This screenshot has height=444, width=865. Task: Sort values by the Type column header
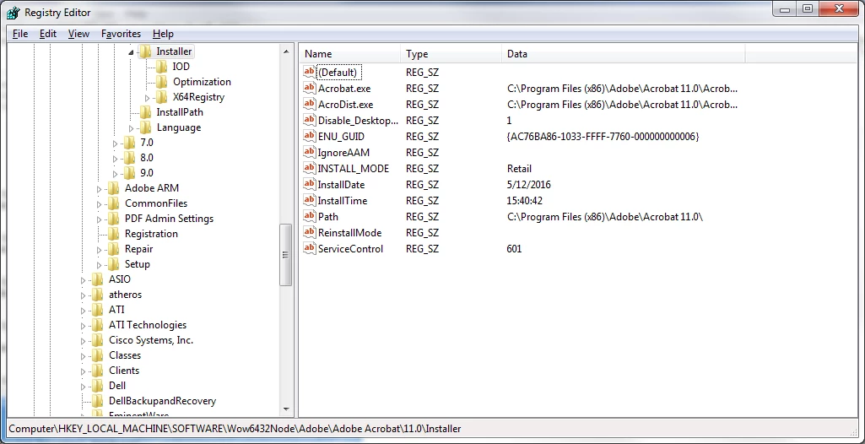coord(451,54)
